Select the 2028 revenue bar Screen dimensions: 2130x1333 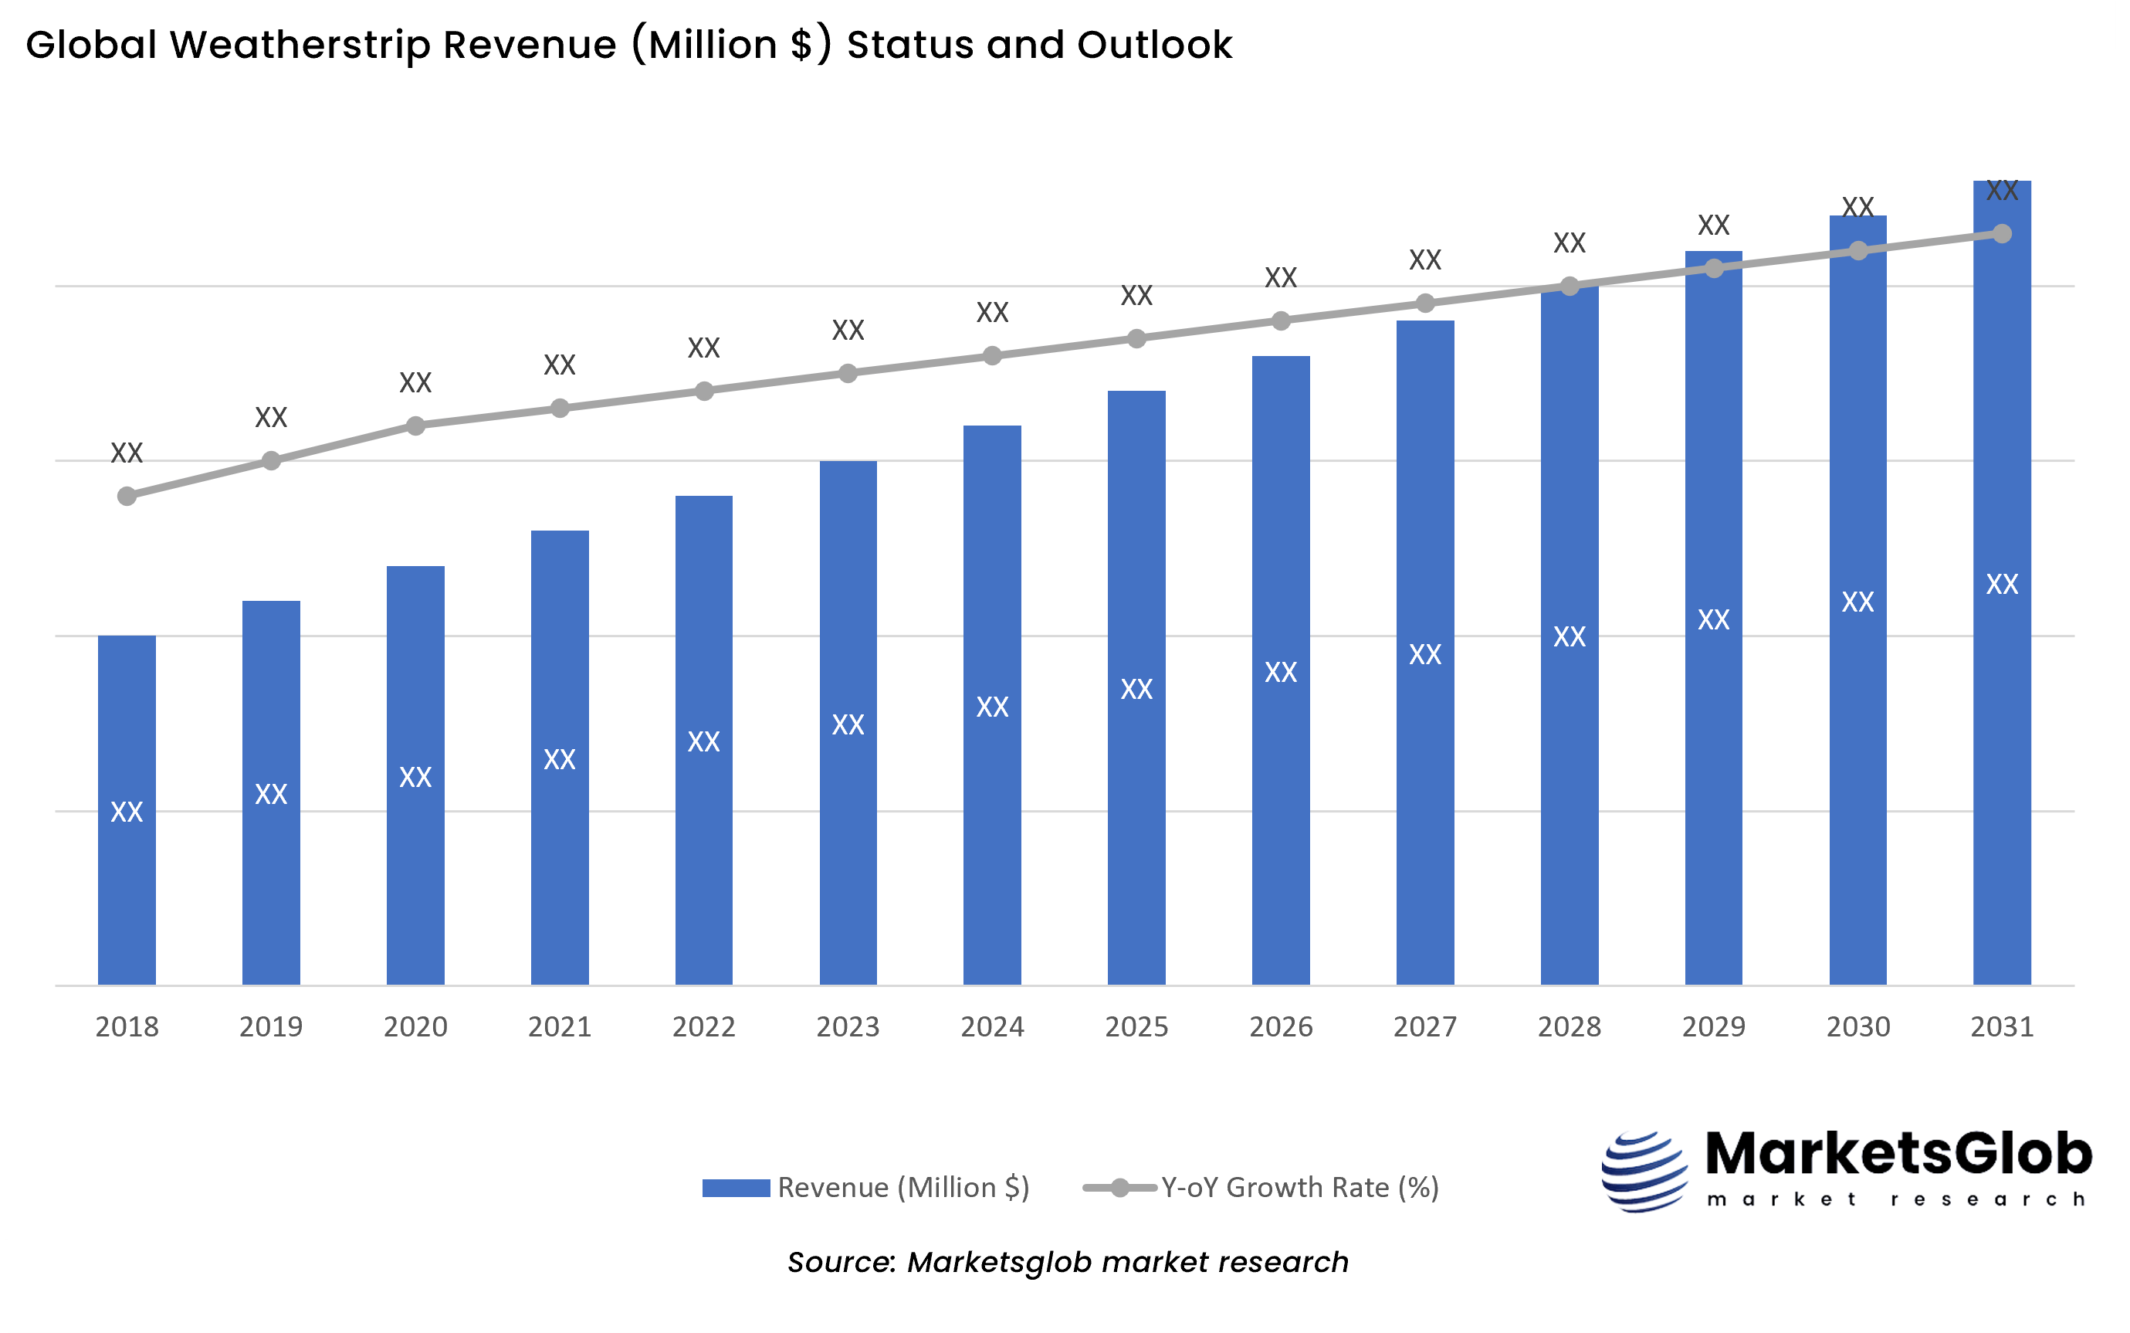click(1570, 636)
